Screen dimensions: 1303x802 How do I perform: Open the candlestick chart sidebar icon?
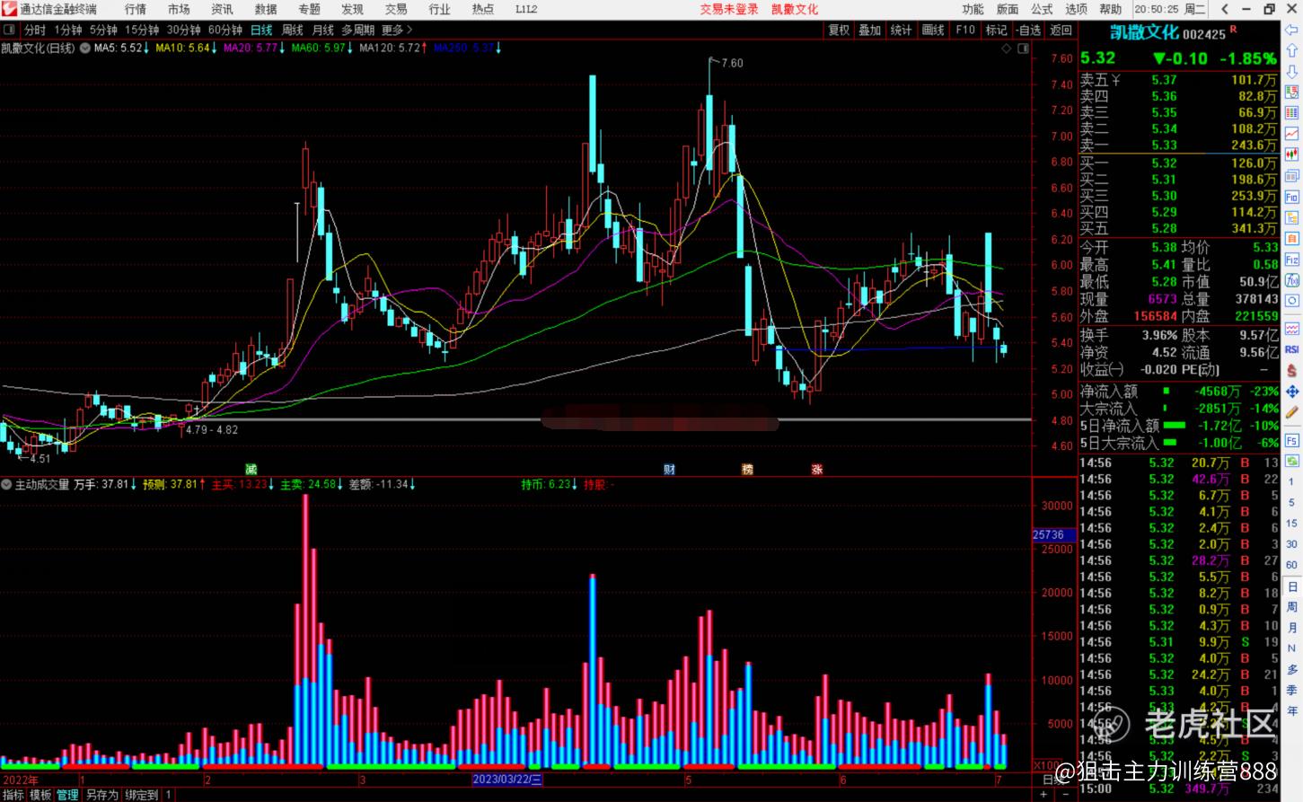[1292, 154]
